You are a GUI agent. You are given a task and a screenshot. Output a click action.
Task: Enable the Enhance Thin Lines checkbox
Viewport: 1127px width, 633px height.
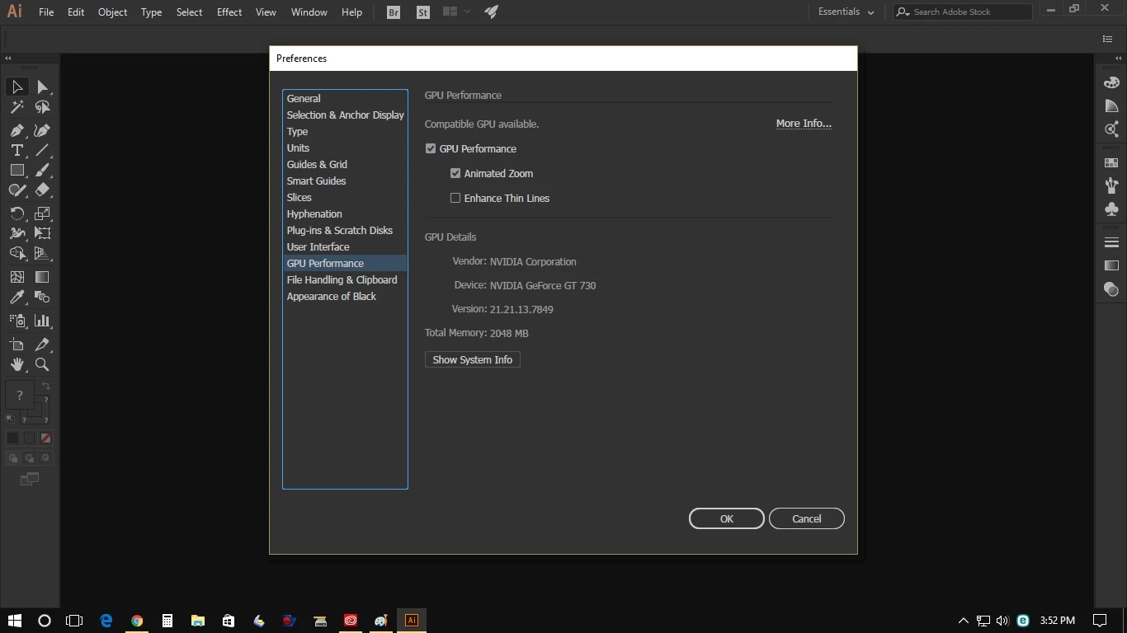click(x=455, y=198)
